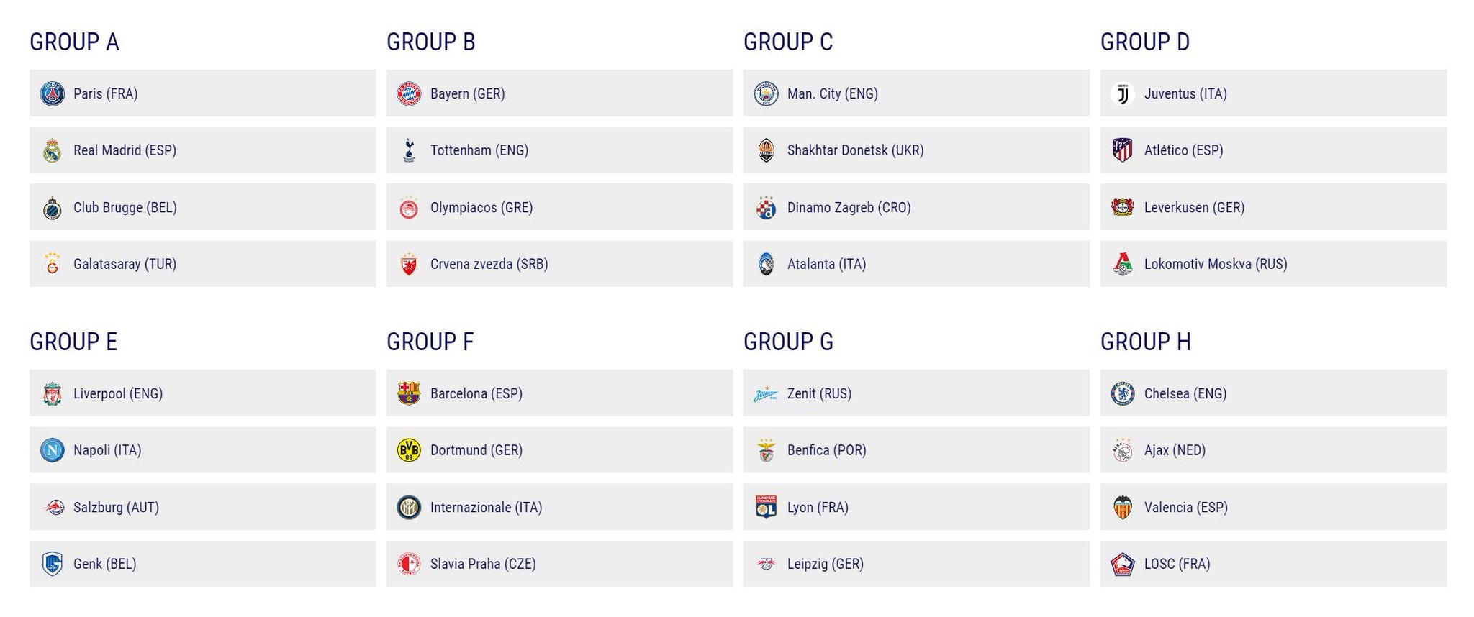This screenshot has height=617, width=1474.
Task: Click the Internazionale (ITA) team name
Action: coord(486,507)
